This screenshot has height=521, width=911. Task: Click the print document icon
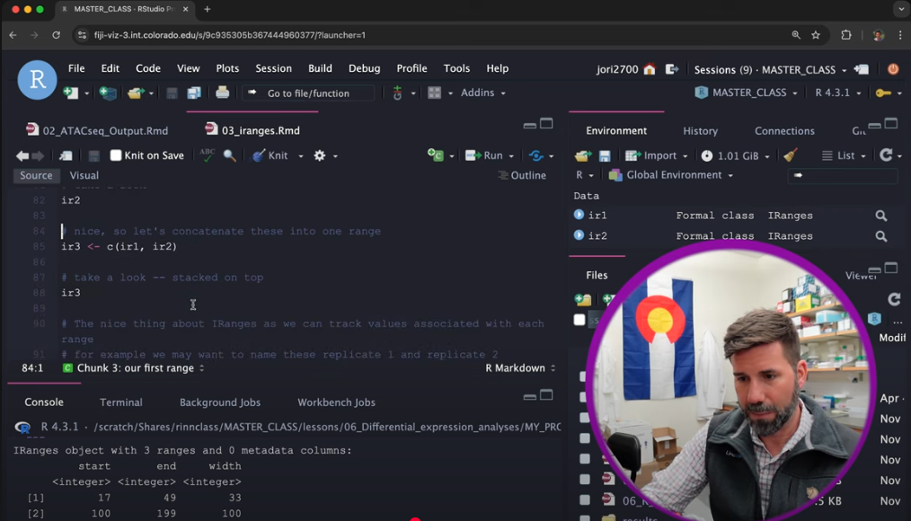[x=223, y=93]
